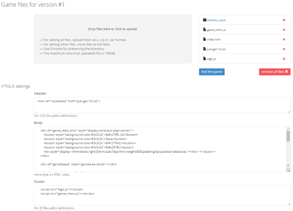Viewport: 293px width, 211px height.
Task: Click the Body textarea scrollbar thumb
Action: coord(288,136)
